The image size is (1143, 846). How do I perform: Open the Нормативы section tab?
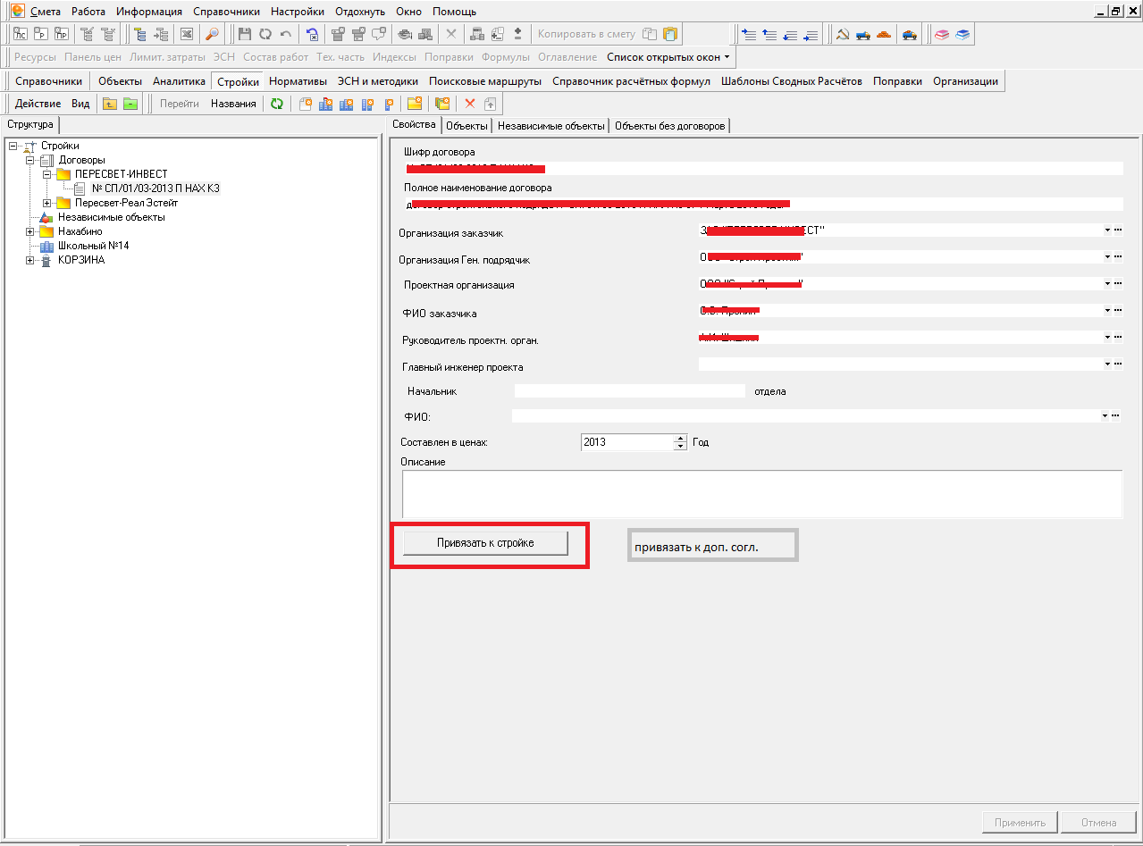coord(298,81)
